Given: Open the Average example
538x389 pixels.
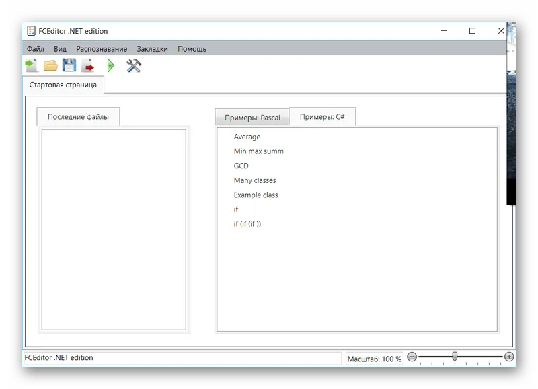Looking at the screenshot, I should click(247, 137).
